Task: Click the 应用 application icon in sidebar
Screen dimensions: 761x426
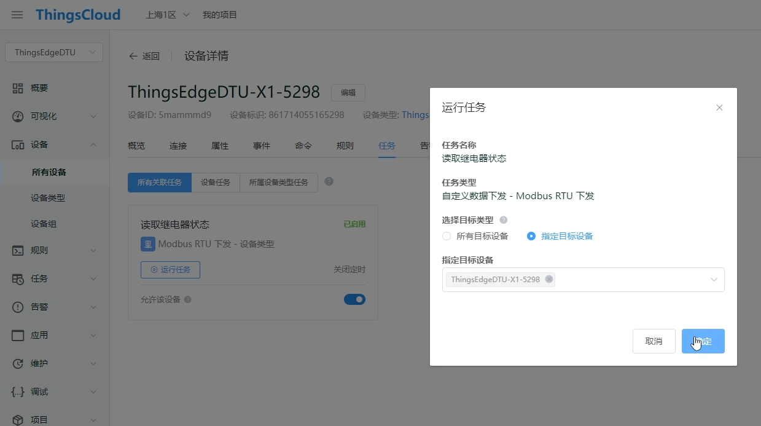Action: [18, 335]
